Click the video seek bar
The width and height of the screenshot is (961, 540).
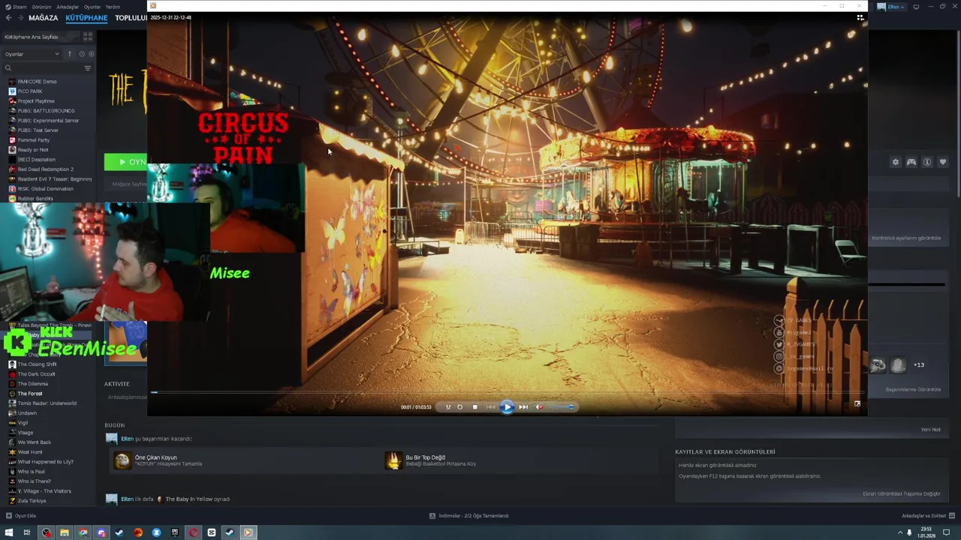click(507, 391)
